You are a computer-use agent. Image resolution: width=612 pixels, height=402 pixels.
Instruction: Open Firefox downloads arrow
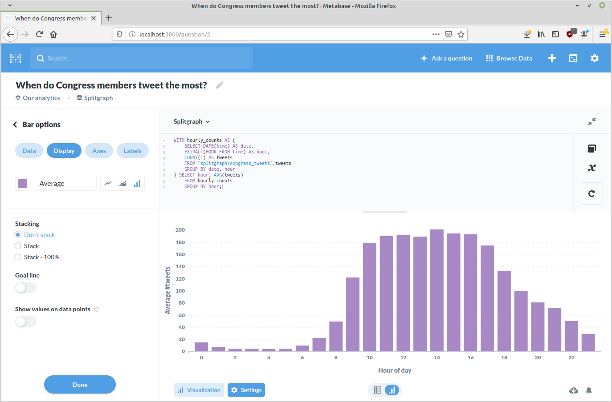coord(527,34)
